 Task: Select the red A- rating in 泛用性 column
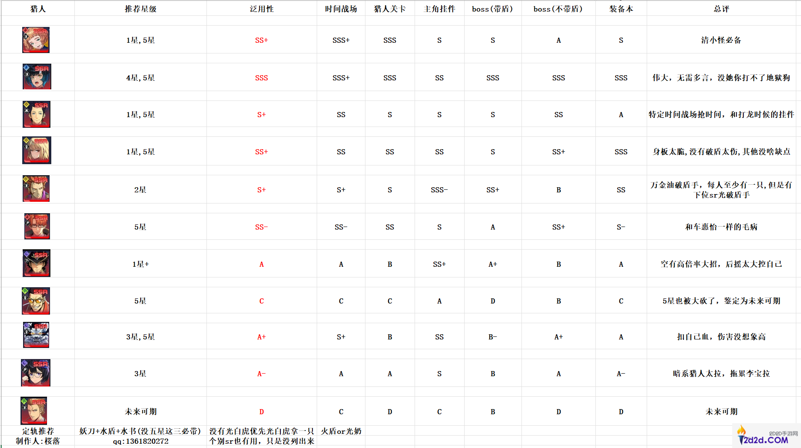(x=262, y=373)
